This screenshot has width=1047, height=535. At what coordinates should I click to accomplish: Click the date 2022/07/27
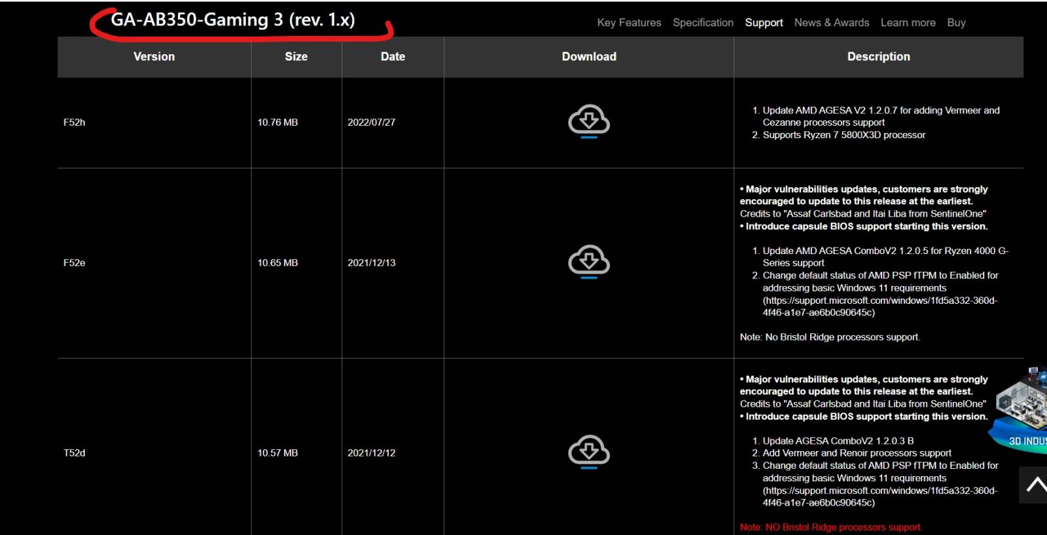tap(371, 122)
